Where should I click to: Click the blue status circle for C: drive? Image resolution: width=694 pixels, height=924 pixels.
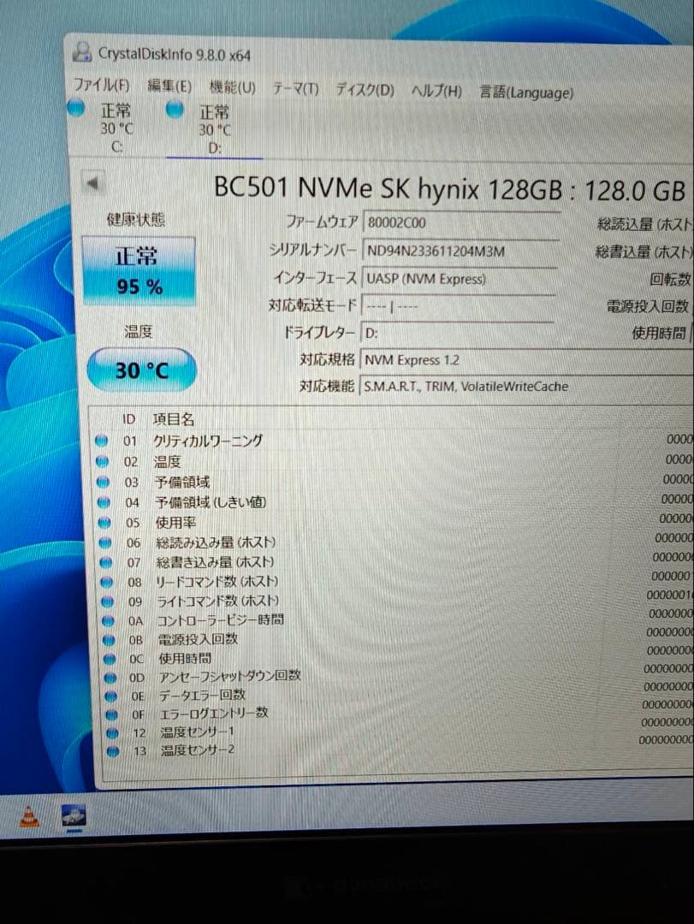[x=76, y=108]
